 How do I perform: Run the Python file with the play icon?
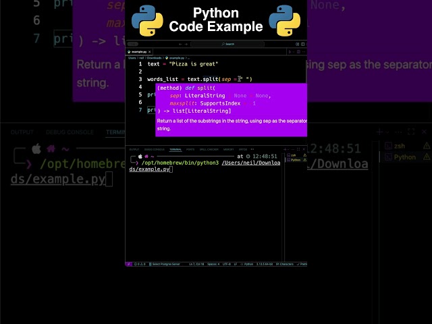click(x=290, y=52)
